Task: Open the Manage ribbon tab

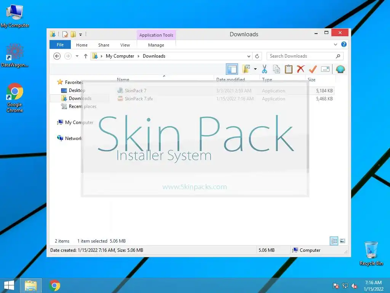Action: tap(156, 45)
